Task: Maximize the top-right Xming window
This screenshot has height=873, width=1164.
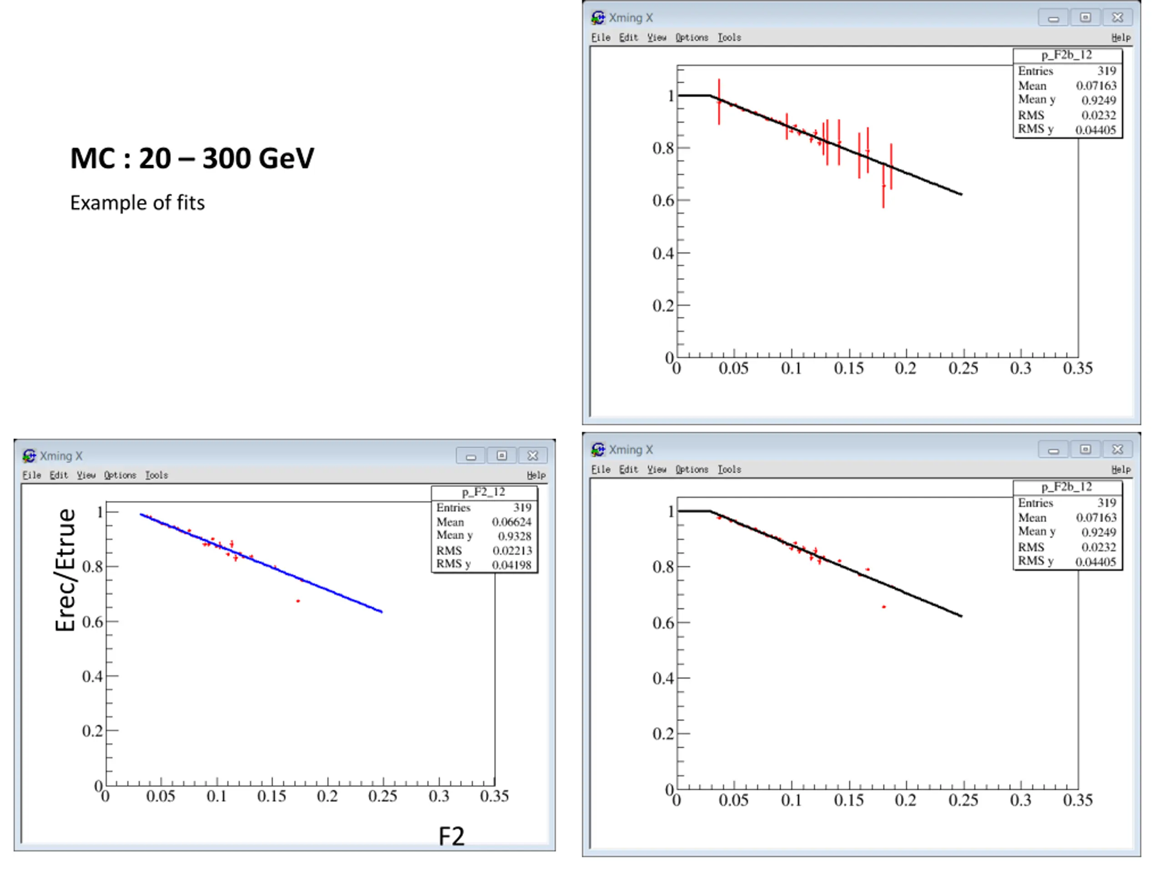Action: coord(1086,17)
